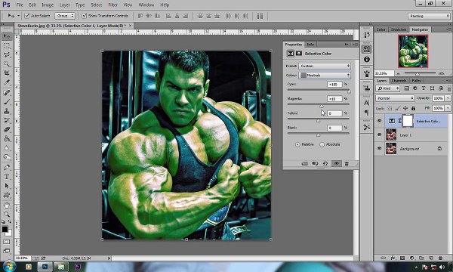Screen dimensions: 453x272
Task: Create a new layer
Action: (431, 258)
